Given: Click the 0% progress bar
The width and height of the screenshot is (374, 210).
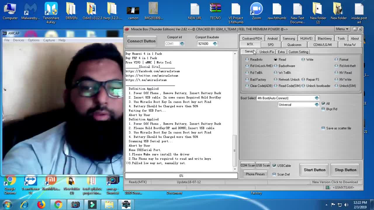Looking at the screenshot, I should [x=181, y=176].
